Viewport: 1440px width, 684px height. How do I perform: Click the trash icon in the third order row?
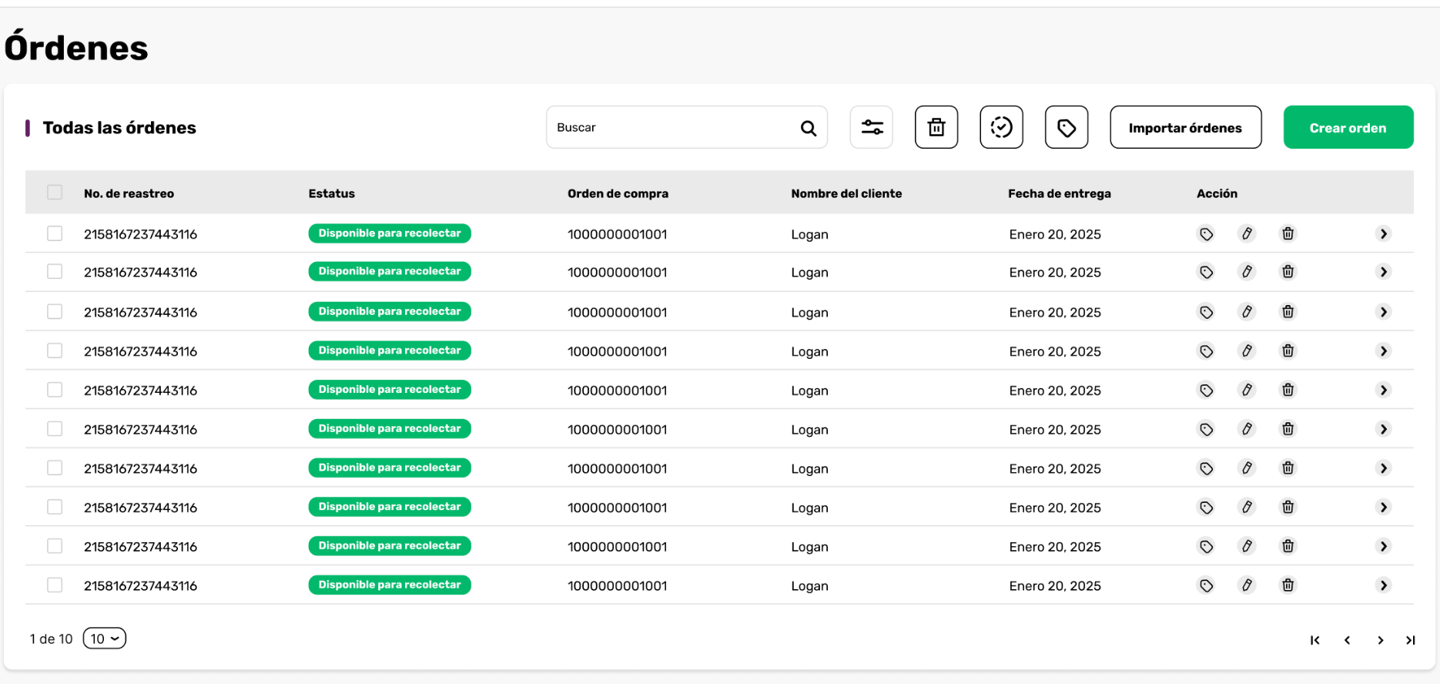coord(1288,312)
